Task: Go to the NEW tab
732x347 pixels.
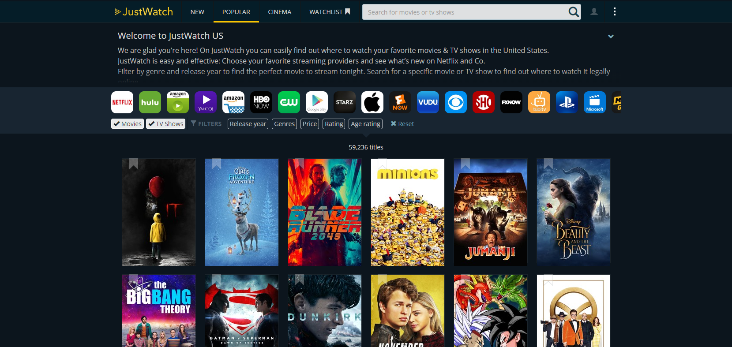Action: click(197, 12)
